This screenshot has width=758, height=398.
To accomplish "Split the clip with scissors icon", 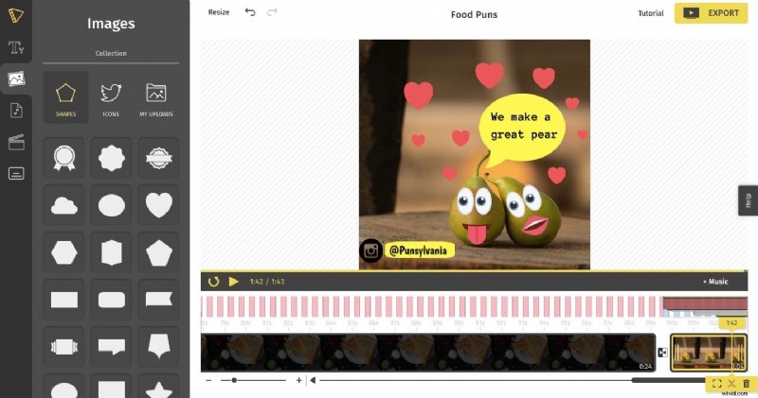I will click(731, 384).
